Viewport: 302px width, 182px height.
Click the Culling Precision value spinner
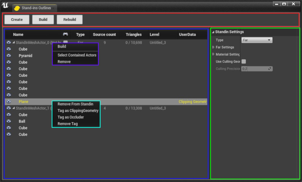tap(257, 69)
